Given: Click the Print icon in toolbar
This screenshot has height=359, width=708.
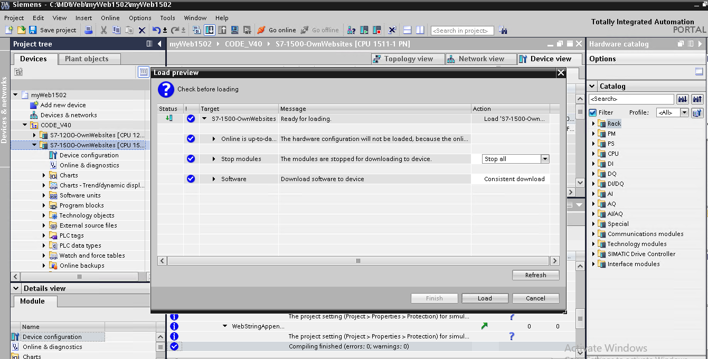Looking at the screenshot, I should click(x=89, y=30).
